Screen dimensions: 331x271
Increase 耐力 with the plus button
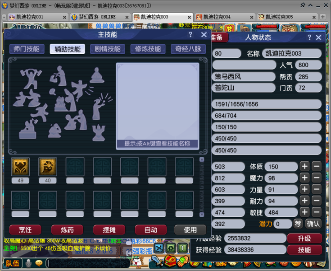tap(304, 201)
